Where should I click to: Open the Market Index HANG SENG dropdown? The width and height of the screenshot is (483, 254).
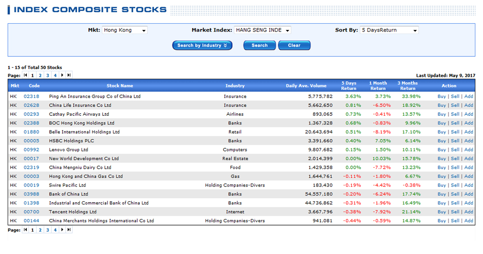click(262, 30)
